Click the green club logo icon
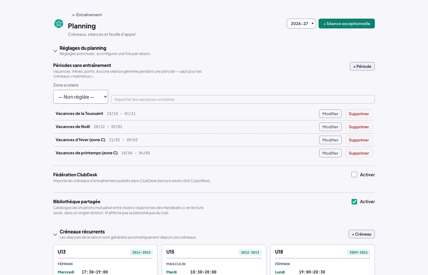 tap(59, 24)
